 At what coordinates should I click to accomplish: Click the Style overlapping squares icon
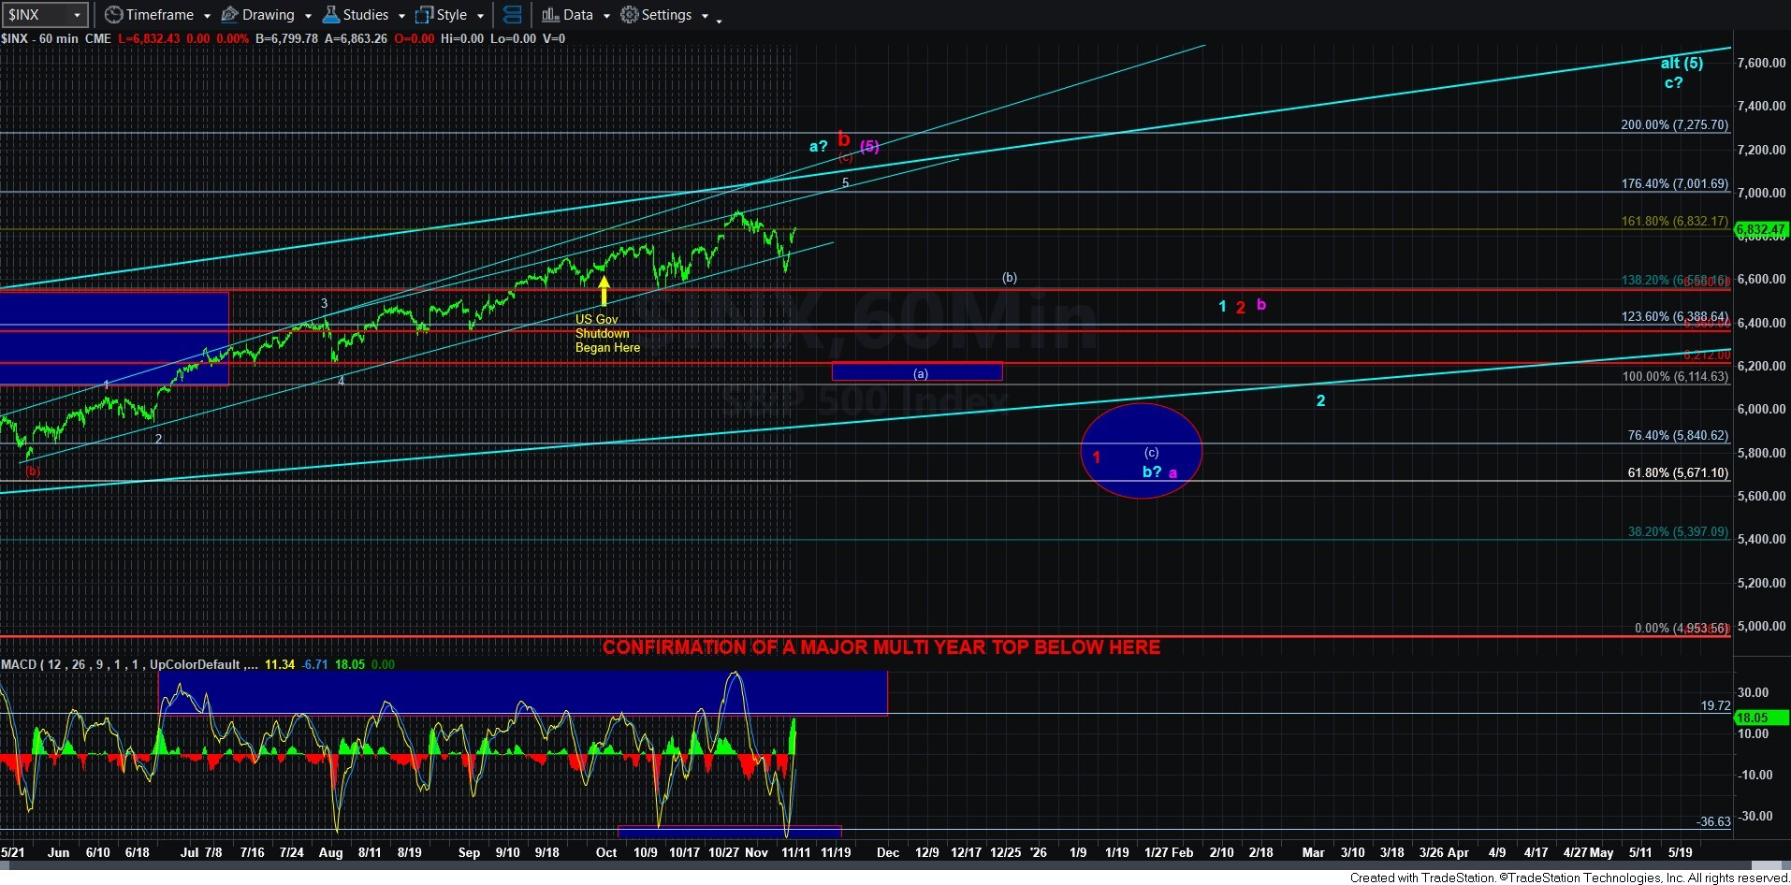[424, 15]
